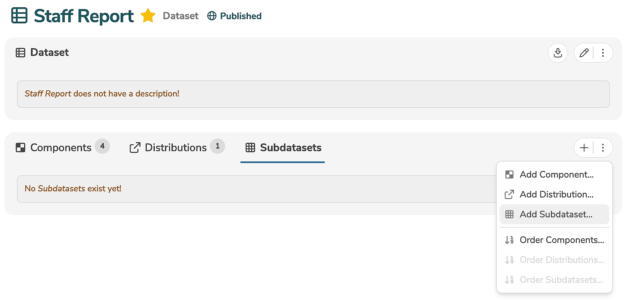Click the favorite star next to Staff Report
628x300 pixels.
click(x=148, y=16)
